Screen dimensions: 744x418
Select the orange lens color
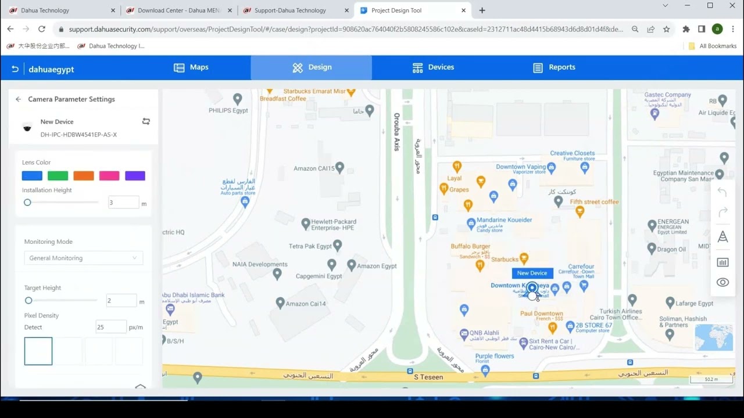[x=84, y=176]
